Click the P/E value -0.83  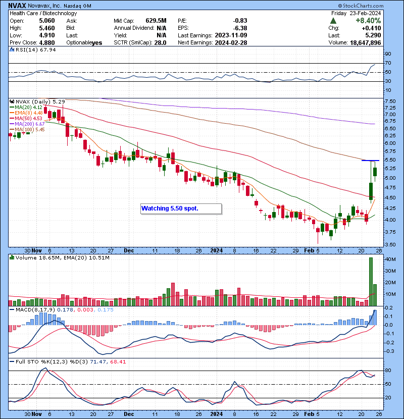pos(240,21)
